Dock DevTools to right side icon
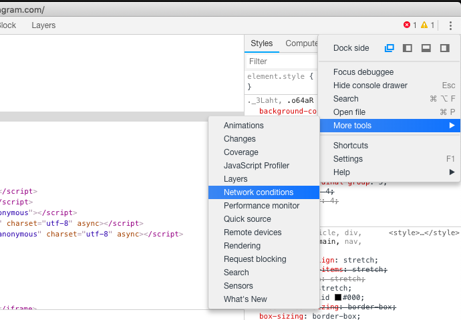461x320 pixels. point(444,48)
